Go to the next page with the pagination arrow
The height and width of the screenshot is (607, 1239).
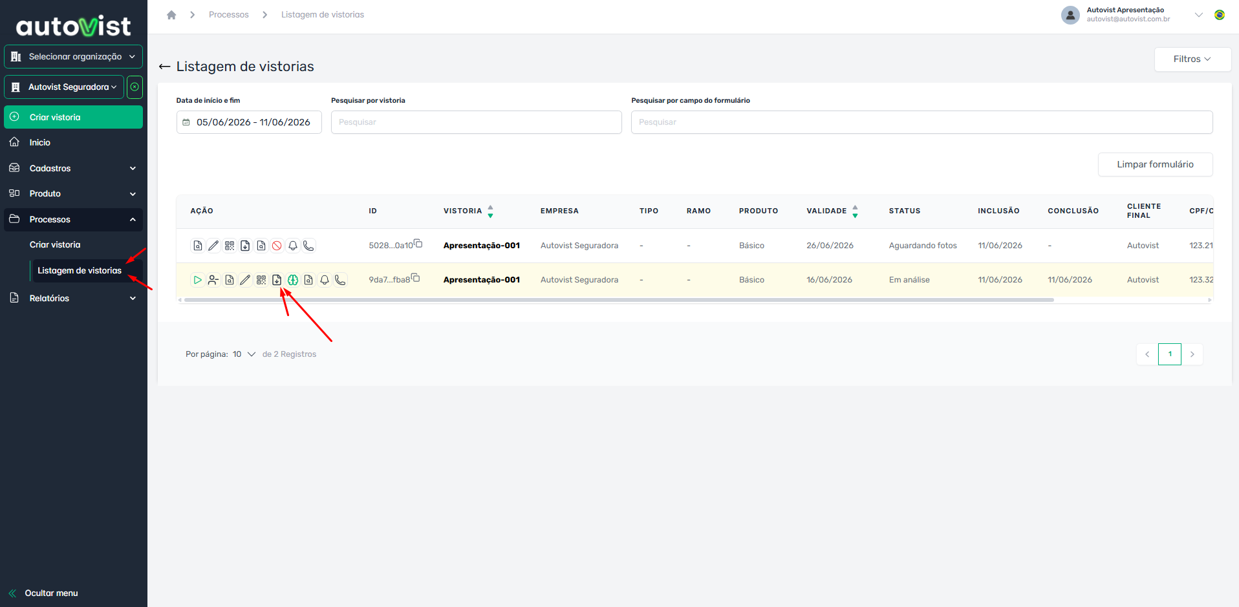[x=1192, y=354]
